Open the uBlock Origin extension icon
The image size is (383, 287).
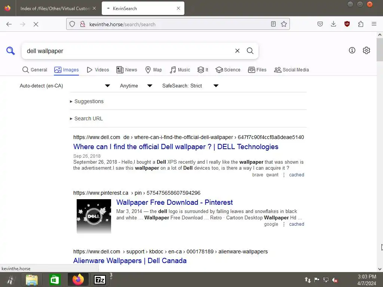347,24
